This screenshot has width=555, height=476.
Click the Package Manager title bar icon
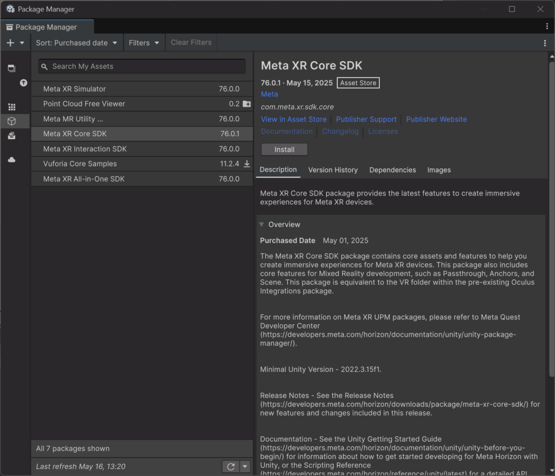(10, 9)
